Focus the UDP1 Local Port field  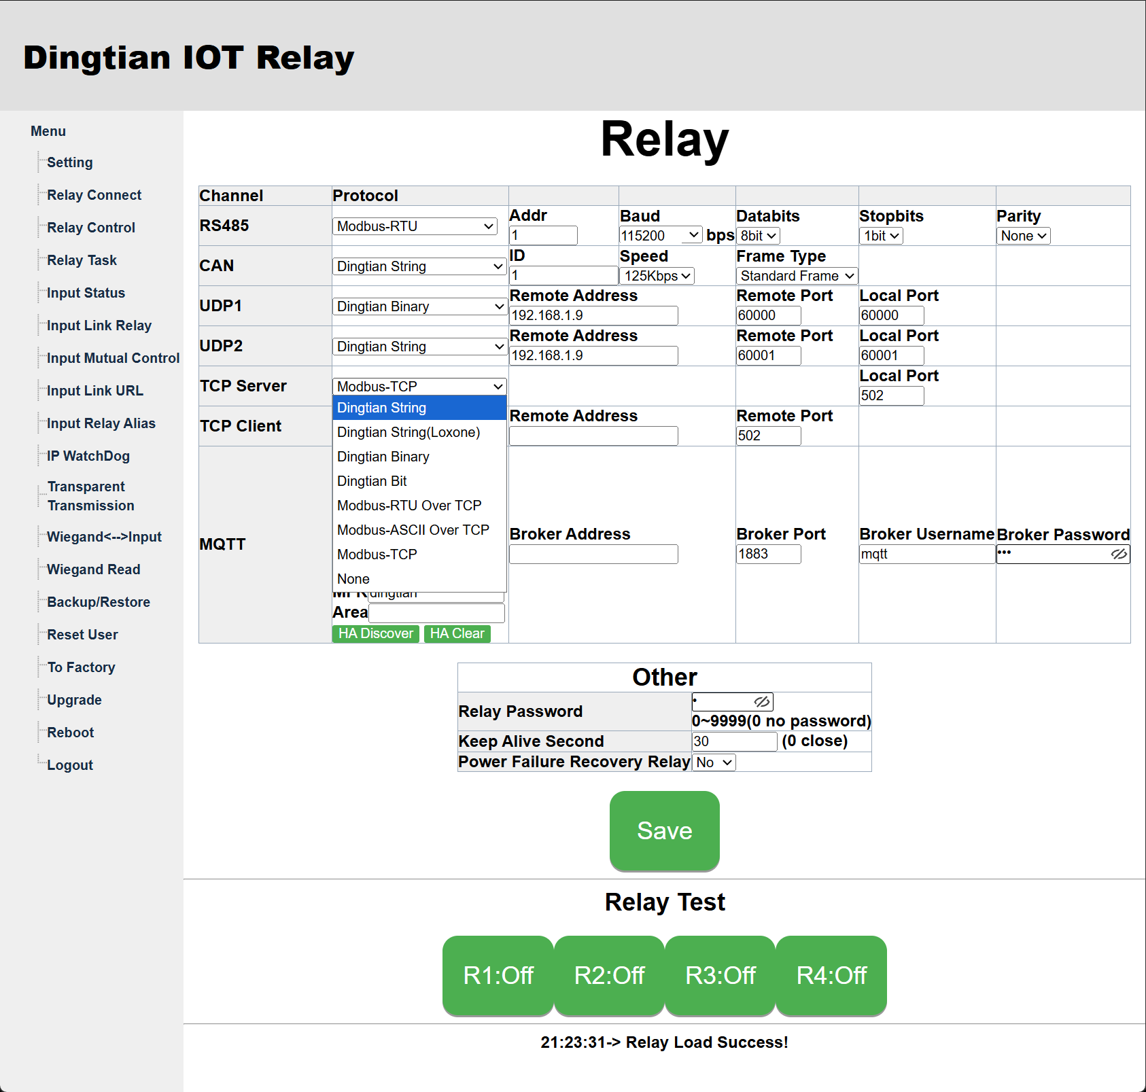[892, 315]
